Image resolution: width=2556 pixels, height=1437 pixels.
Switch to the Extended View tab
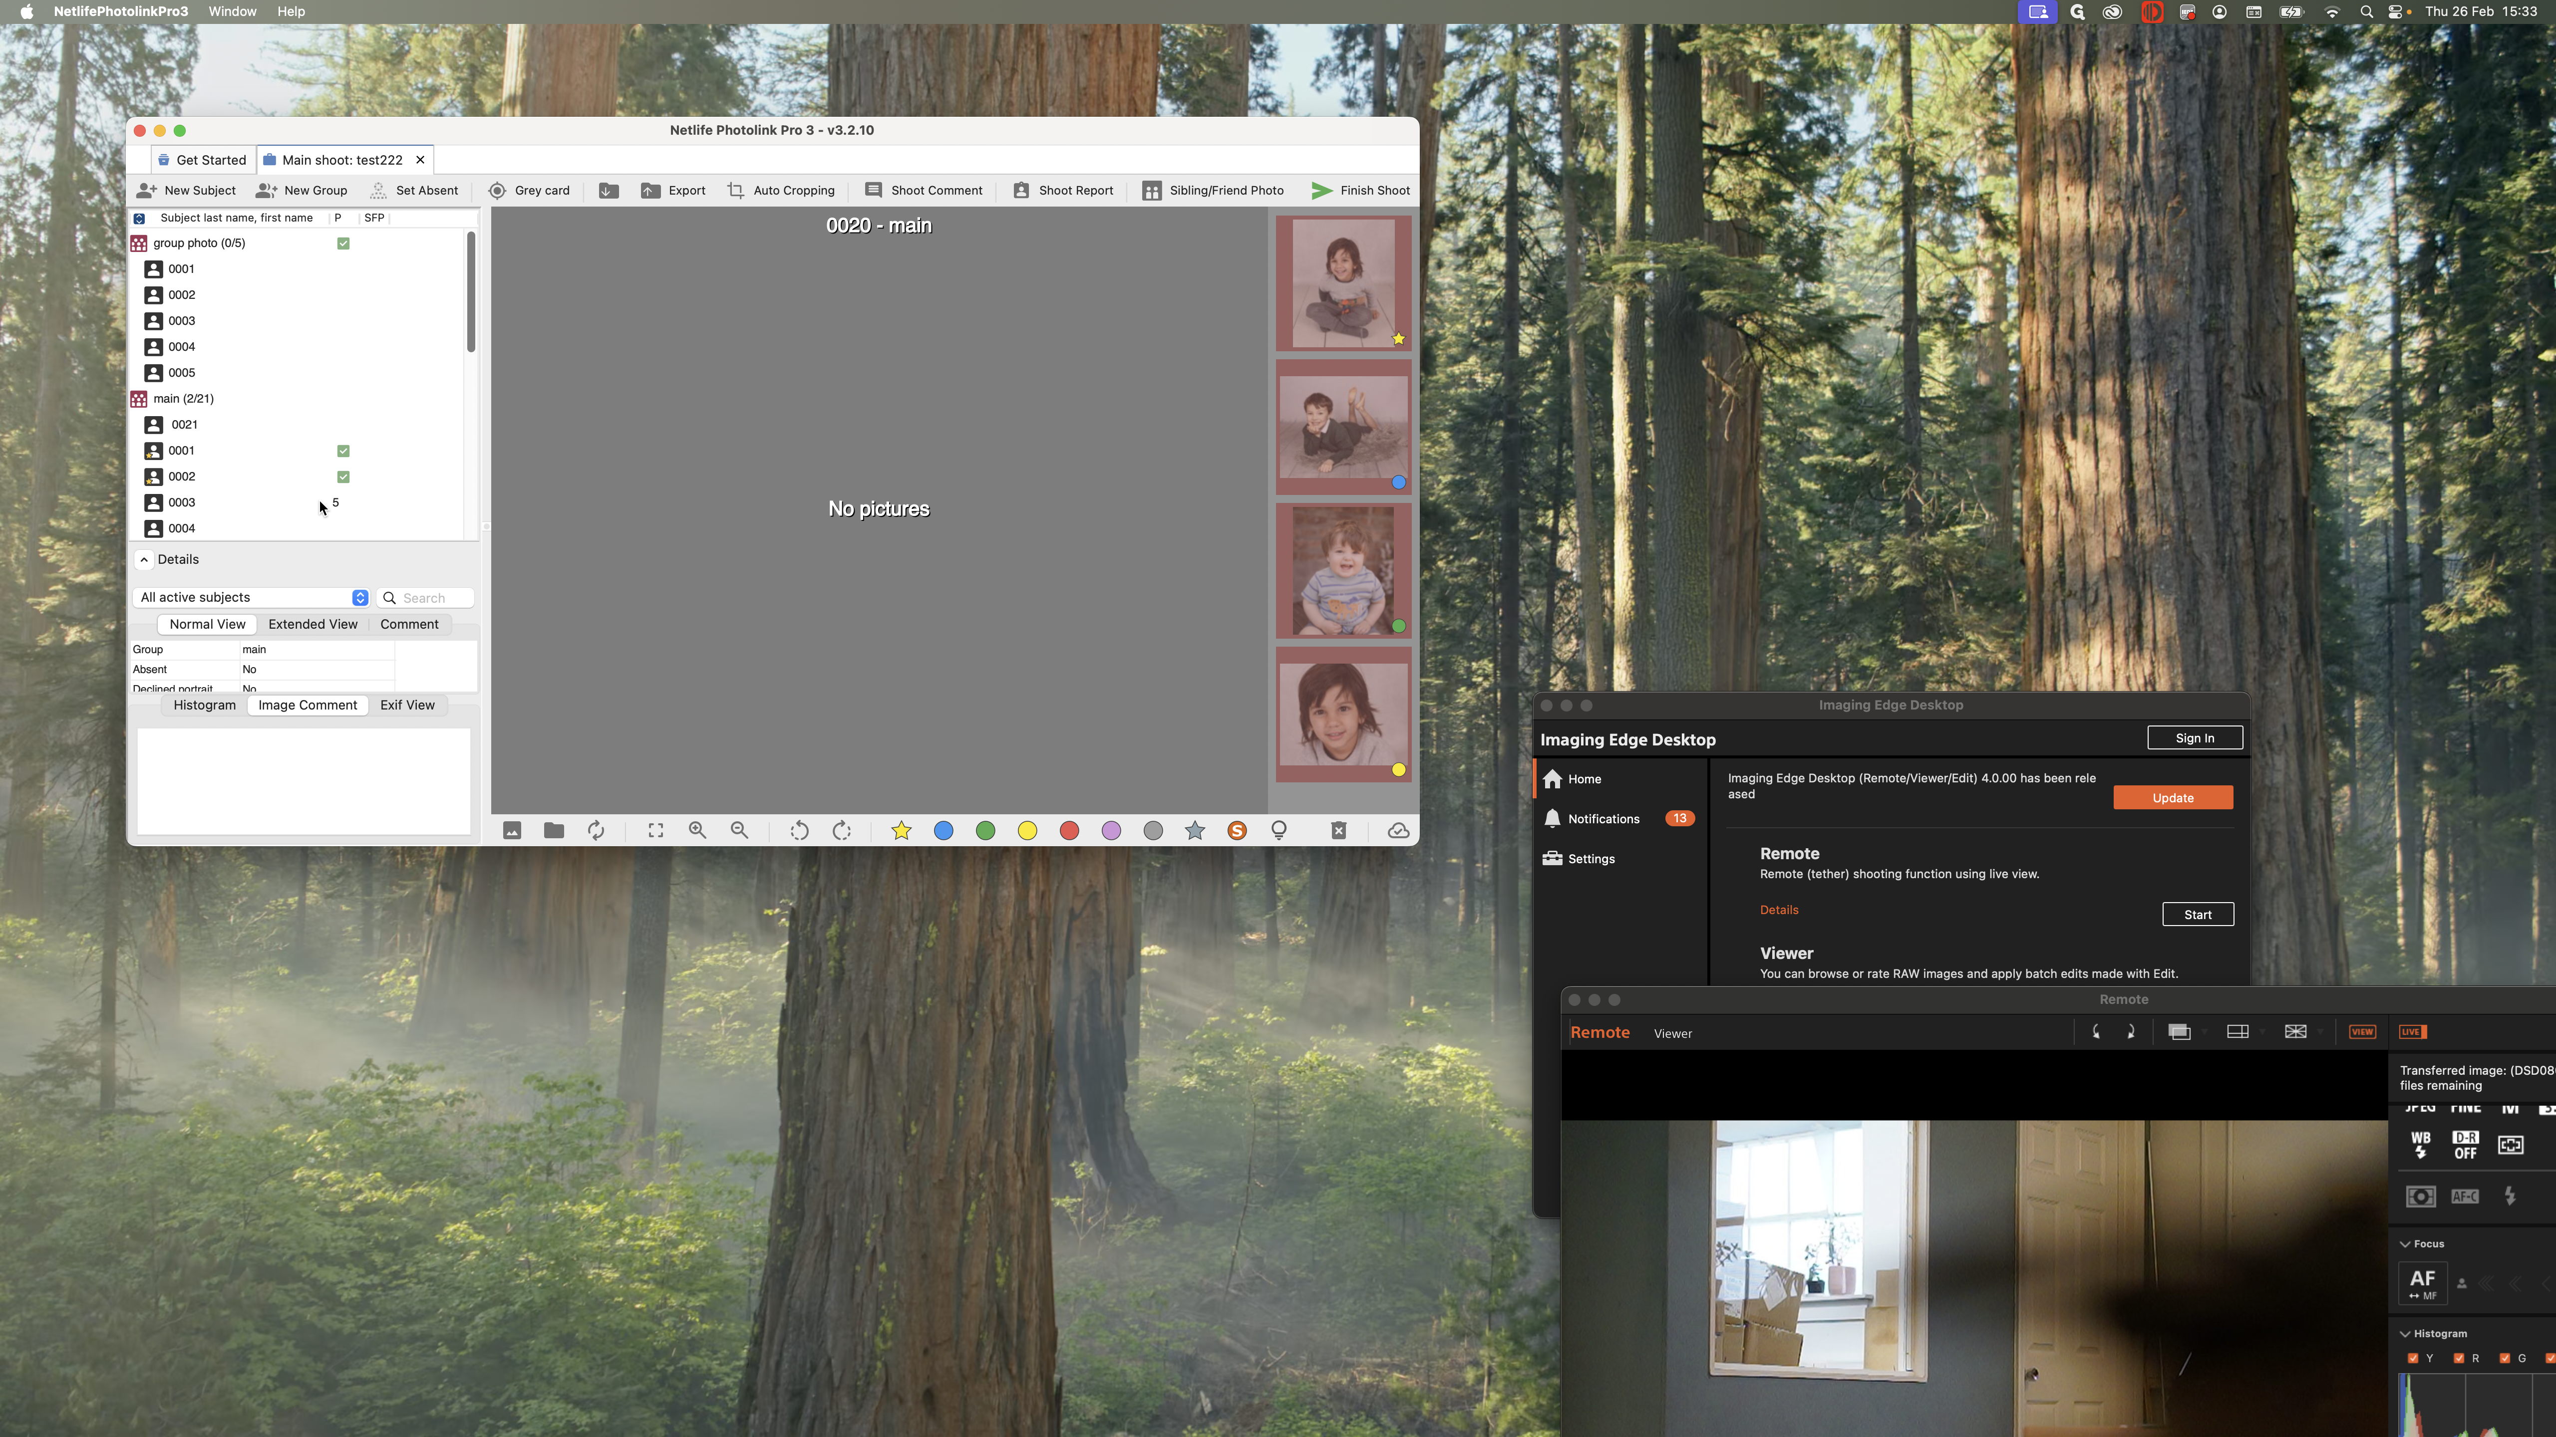(x=313, y=625)
